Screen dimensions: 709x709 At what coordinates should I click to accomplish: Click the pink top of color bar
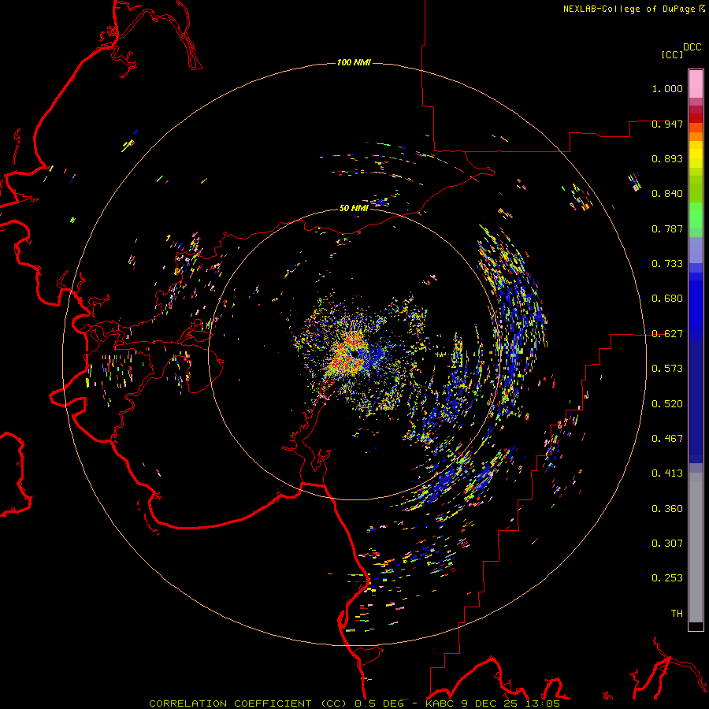click(696, 84)
